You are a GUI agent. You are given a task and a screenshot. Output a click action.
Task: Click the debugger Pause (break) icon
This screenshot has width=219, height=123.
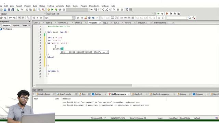[x=118, y=10]
